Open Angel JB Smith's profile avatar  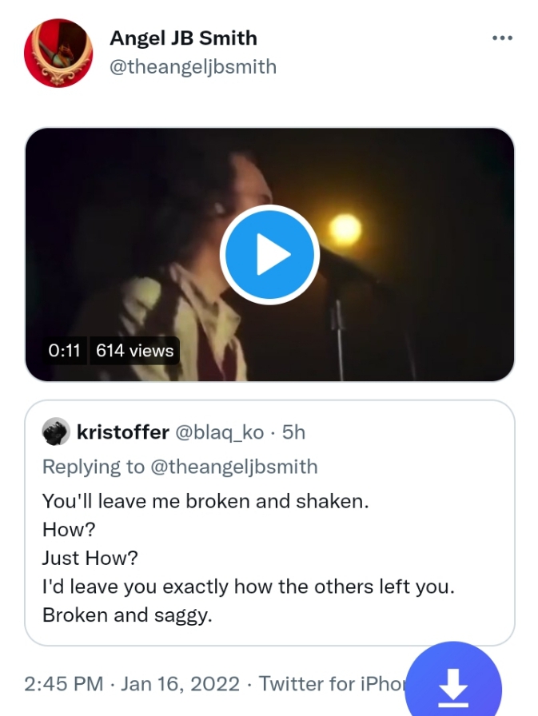click(59, 53)
